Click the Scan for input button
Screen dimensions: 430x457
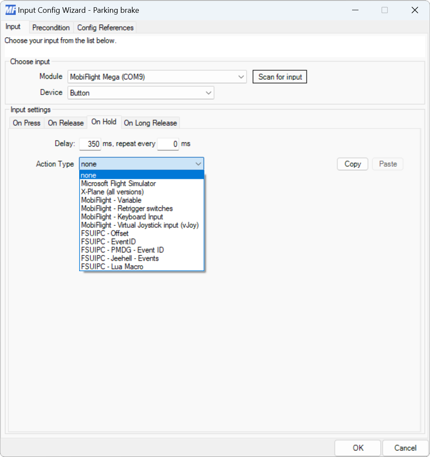point(279,77)
